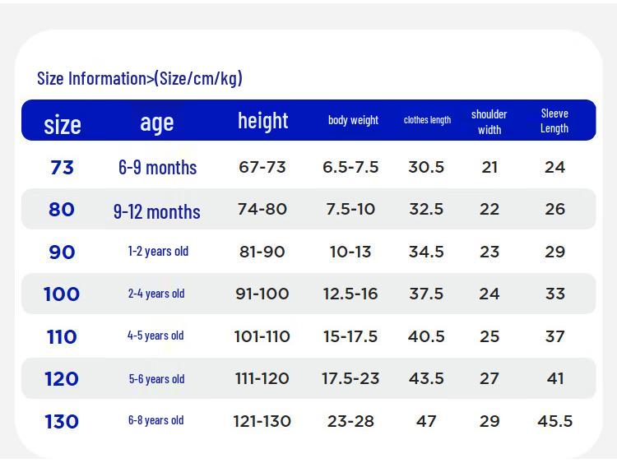Select the 'shoulder width' header
The image size is (617, 463).
(489, 122)
